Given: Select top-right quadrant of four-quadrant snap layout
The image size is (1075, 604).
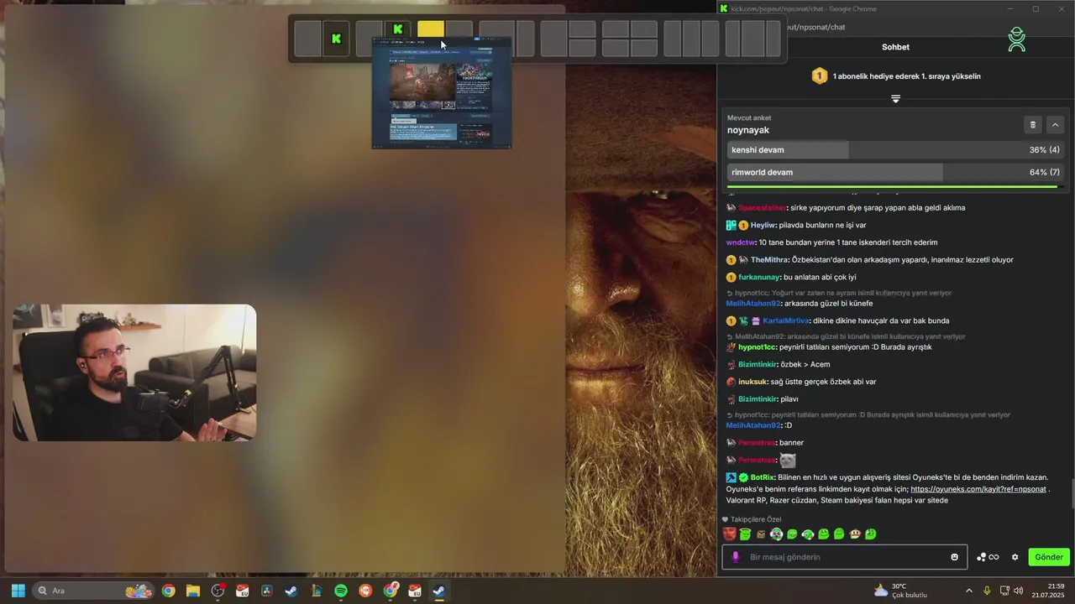Looking at the screenshot, I should (643, 29).
